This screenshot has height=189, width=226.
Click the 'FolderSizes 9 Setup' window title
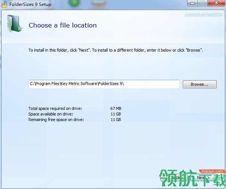pos(30,4)
